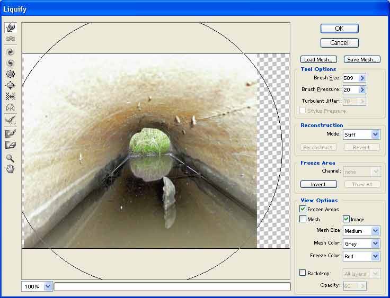Select the Reflection tool

tap(10, 107)
